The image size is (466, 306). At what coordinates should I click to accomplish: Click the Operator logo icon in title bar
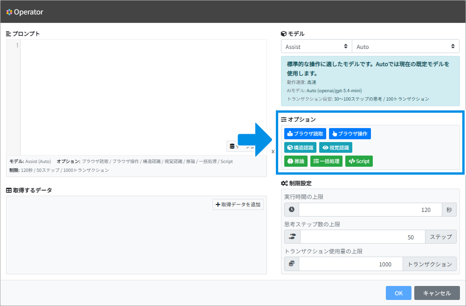coord(9,12)
